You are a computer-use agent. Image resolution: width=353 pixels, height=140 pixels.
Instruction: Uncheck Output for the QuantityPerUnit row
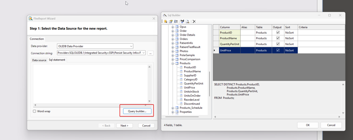[278, 44]
